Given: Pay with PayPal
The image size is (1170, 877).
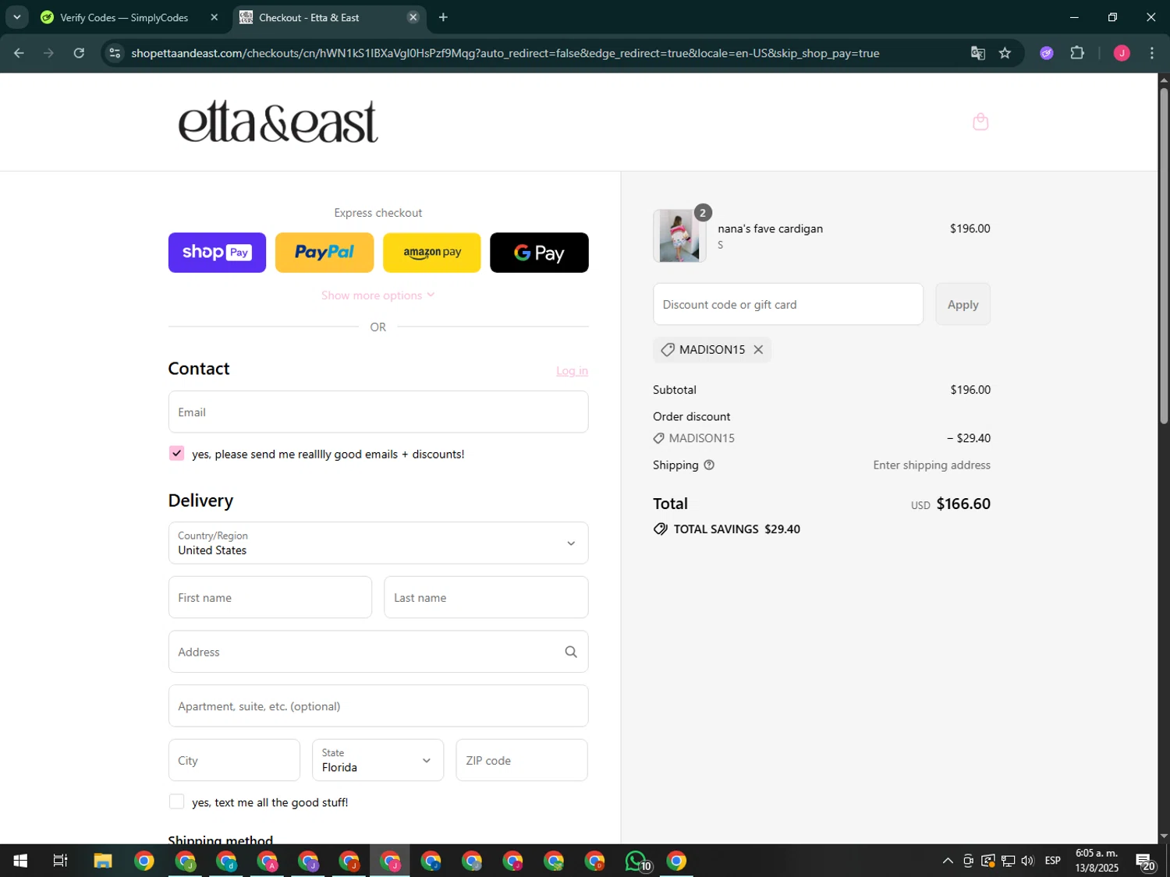Looking at the screenshot, I should tap(324, 253).
